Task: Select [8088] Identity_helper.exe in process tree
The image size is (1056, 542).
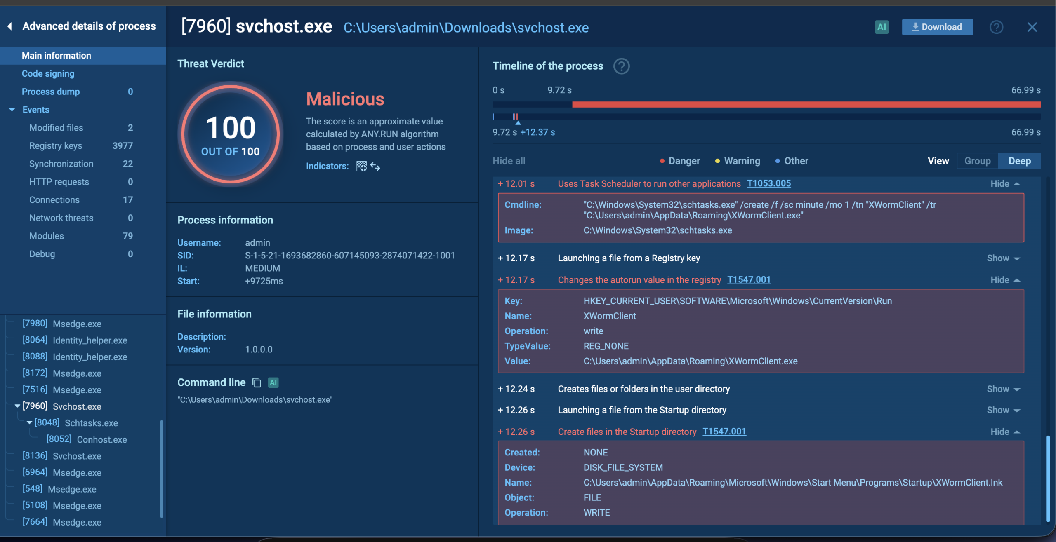Action: tap(75, 357)
